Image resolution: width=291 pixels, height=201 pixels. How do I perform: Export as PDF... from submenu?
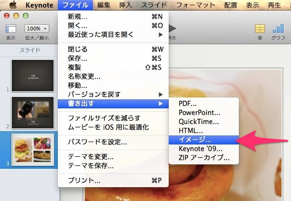coord(204,104)
